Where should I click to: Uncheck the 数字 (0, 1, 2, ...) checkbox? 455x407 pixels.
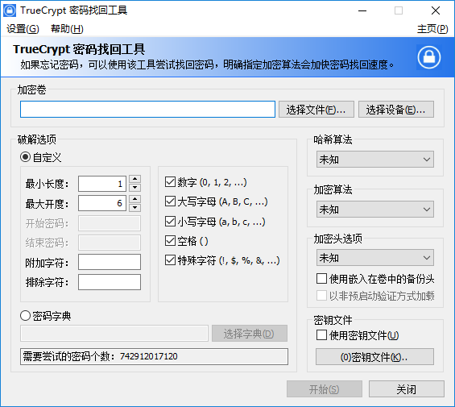point(170,182)
